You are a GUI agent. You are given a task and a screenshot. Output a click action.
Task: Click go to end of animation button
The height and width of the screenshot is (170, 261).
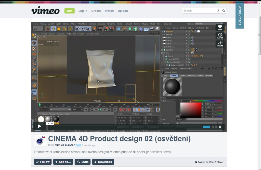point(115,110)
